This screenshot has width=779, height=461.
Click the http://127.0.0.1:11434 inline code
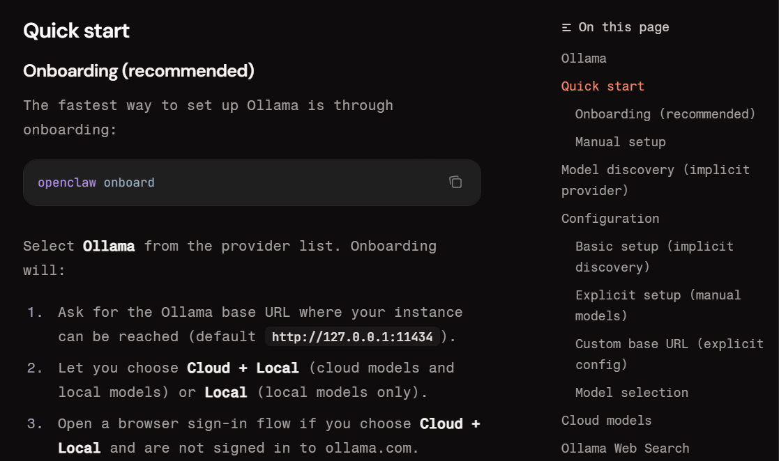(x=352, y=337)
